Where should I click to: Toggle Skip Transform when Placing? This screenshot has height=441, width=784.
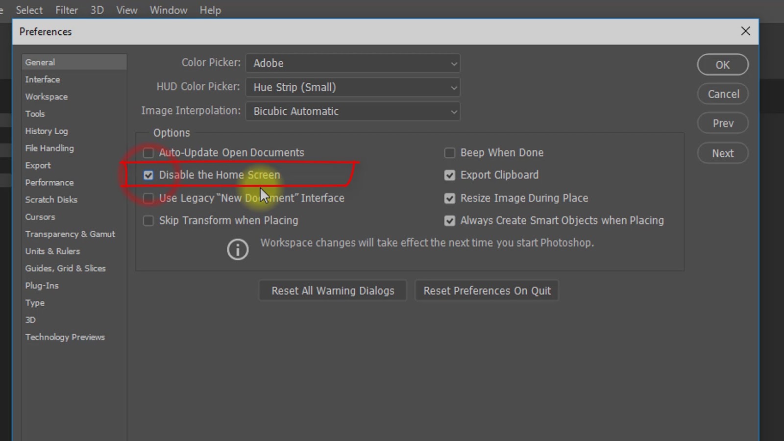tap(148, 220)
